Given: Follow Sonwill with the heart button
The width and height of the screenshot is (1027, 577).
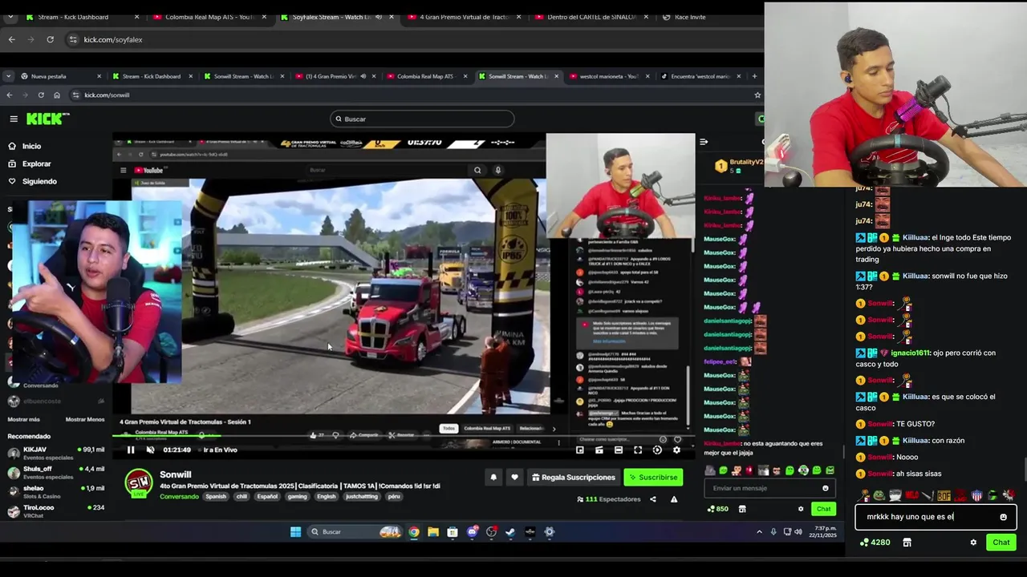Looking at the screenshot, I should point(515,477).
